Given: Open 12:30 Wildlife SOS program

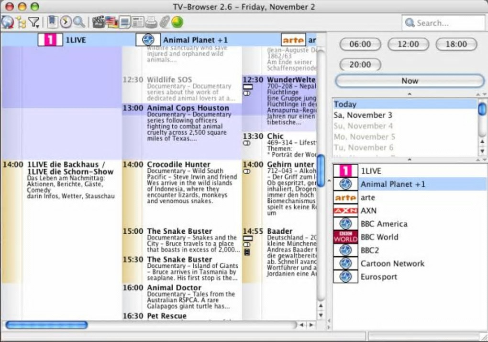Looking at the screenshot, I should pos(182,89).
